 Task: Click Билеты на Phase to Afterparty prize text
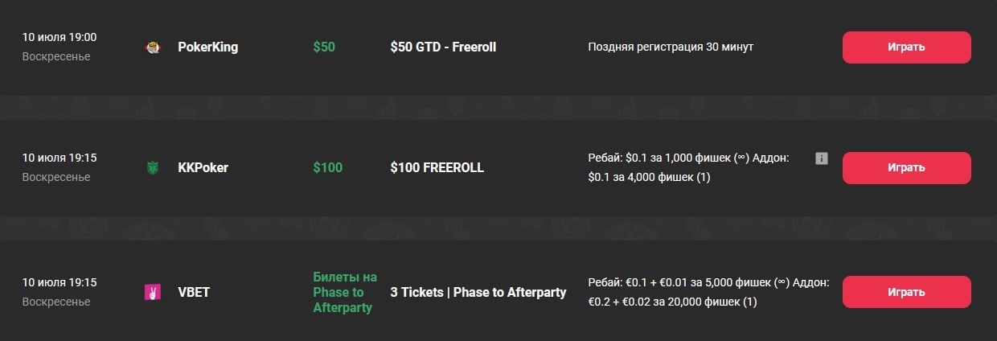tap(345, 292)
